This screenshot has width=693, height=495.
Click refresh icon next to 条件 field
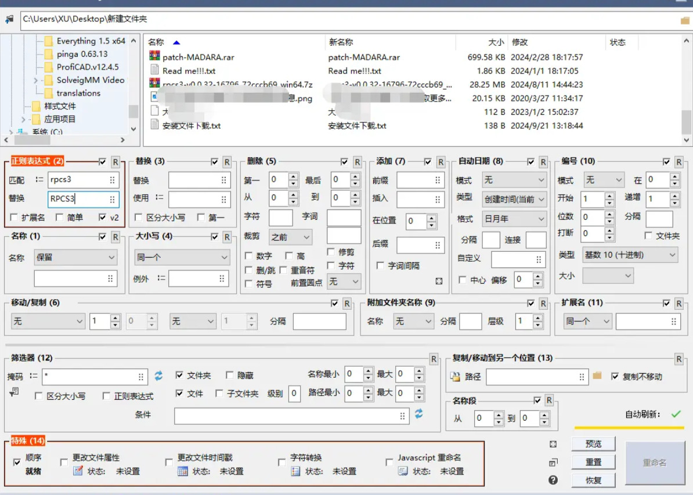click(418, 414)
